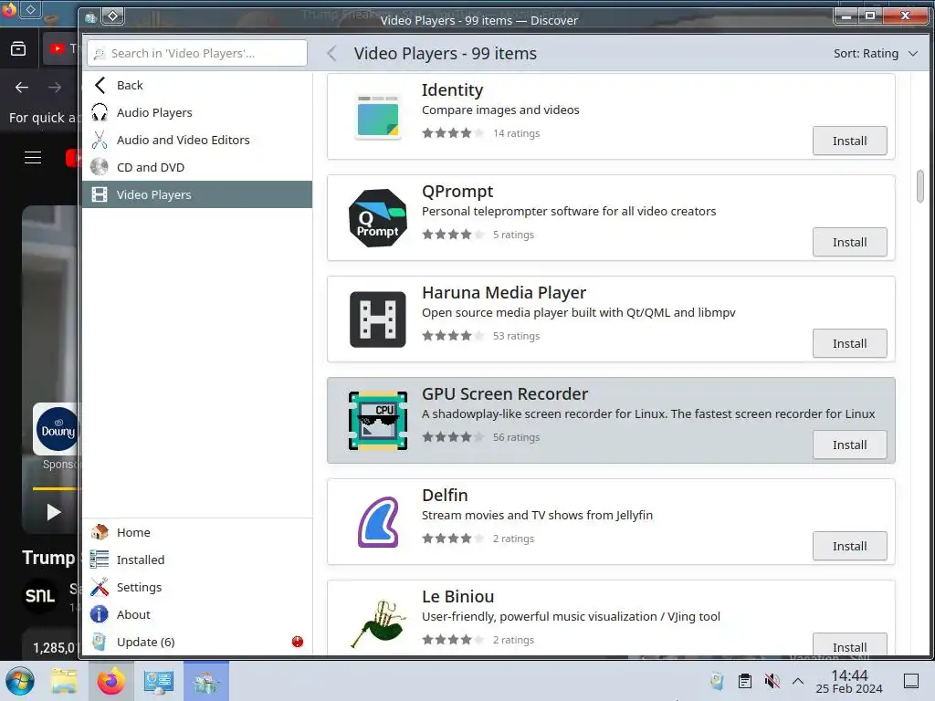935x701 pixels.
Task: Click the QPrompt app icon
Action: pos(377,218)
